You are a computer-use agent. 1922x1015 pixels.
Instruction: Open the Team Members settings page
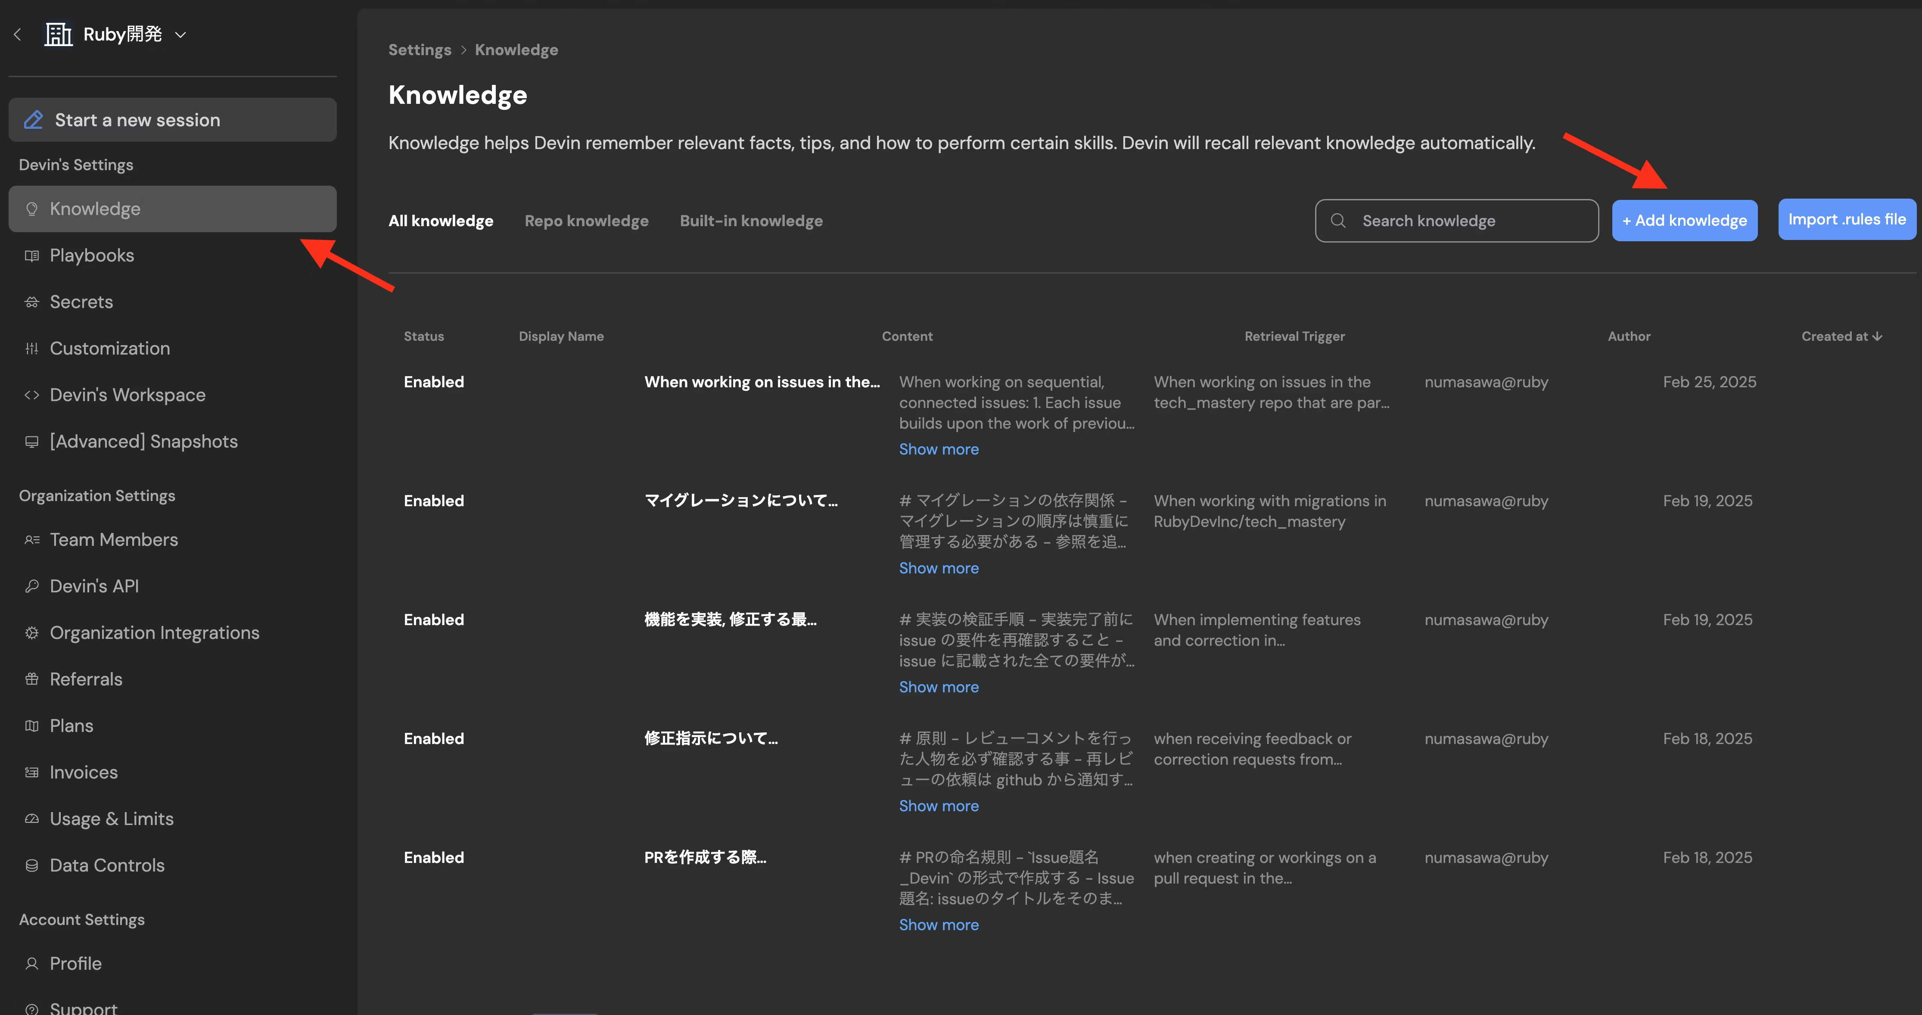(x=113, y=539)
